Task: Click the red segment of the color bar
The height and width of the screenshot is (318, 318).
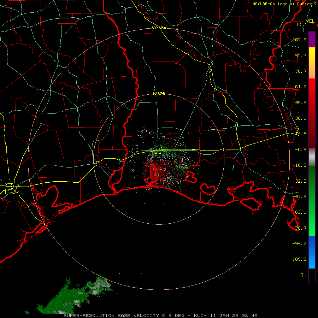Action: 312,113
